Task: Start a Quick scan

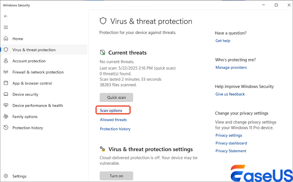Action: (x=116, y=97)
